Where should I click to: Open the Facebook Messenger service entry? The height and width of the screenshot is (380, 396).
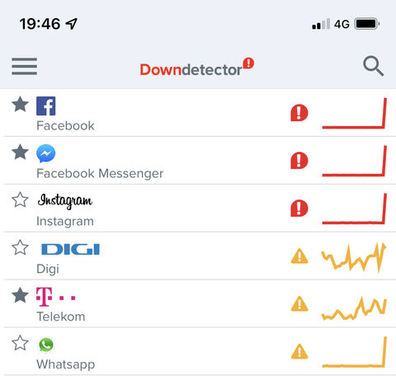tap(198, 161)
